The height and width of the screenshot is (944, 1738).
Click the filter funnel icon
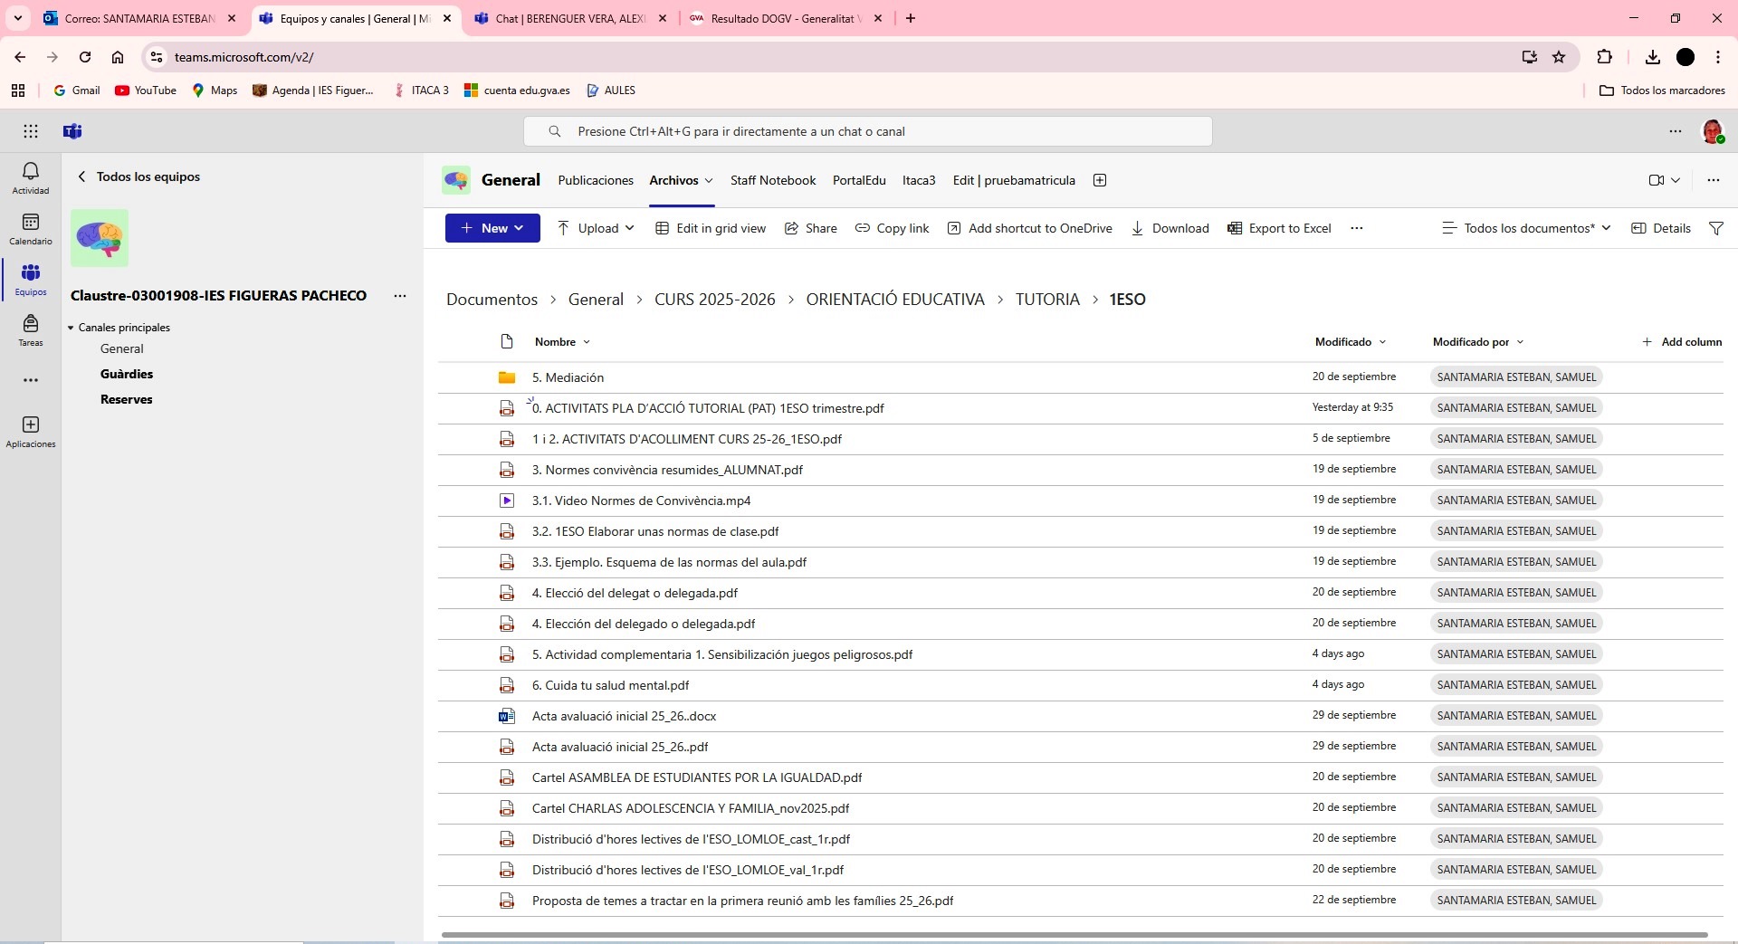point(1715,228)
